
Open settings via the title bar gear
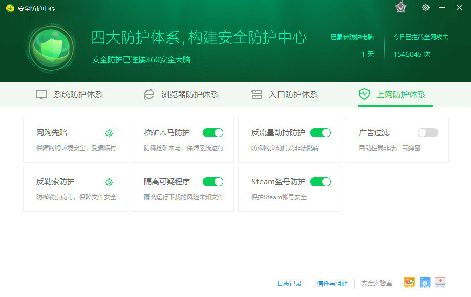point(425,8)
